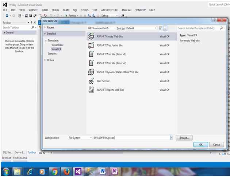Switch templates to list view
230x177 pixels.
[165, 28]
